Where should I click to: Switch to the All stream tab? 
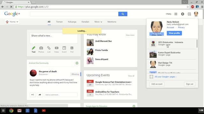coord(49,22)
